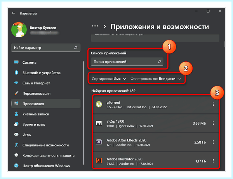
Task: Open the Учетные записи section
Action: coord(46,114)
